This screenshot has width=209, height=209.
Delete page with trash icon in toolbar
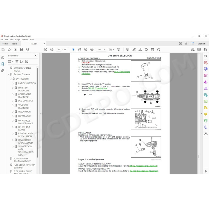pyautogui.click(x=153, y=50)
